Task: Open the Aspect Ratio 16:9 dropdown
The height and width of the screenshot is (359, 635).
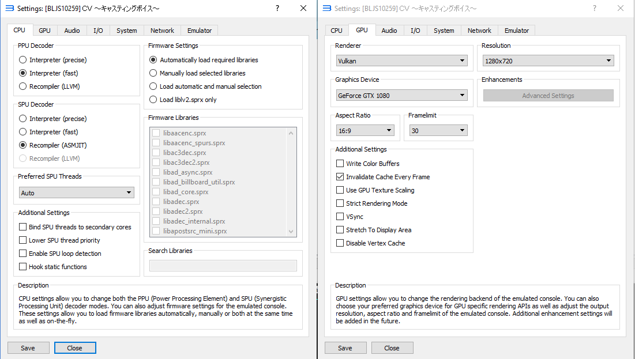Action: [x=365, y=131]
